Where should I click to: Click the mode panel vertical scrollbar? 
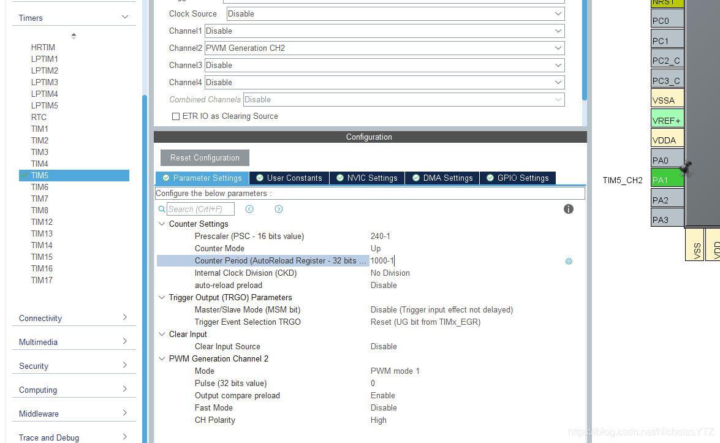584,50
